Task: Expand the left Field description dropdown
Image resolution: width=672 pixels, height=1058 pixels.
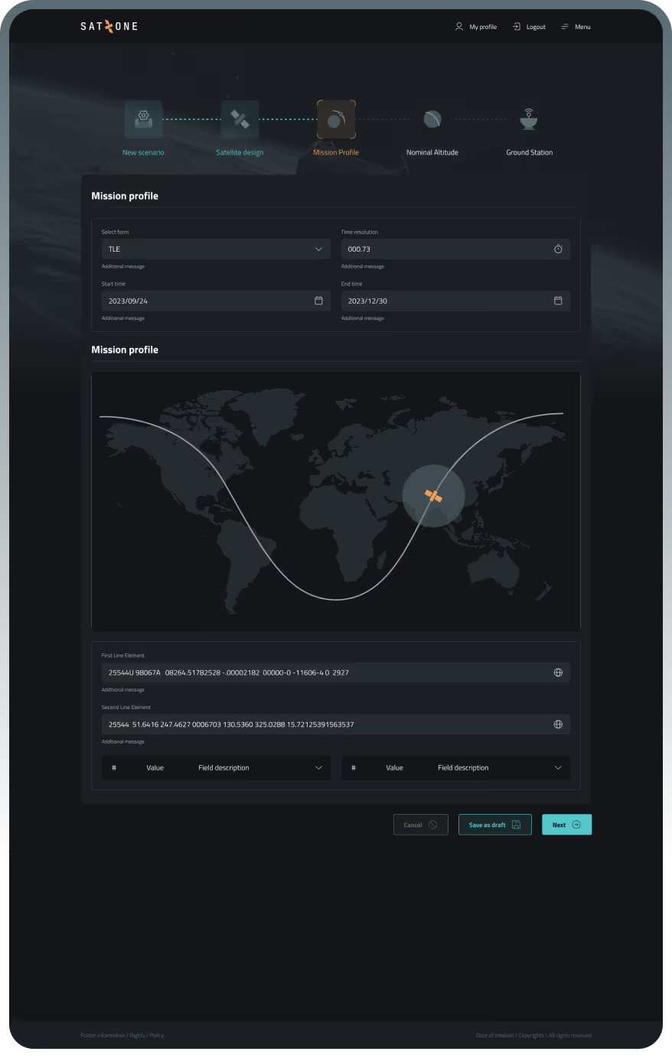Action: coord(216,767)
